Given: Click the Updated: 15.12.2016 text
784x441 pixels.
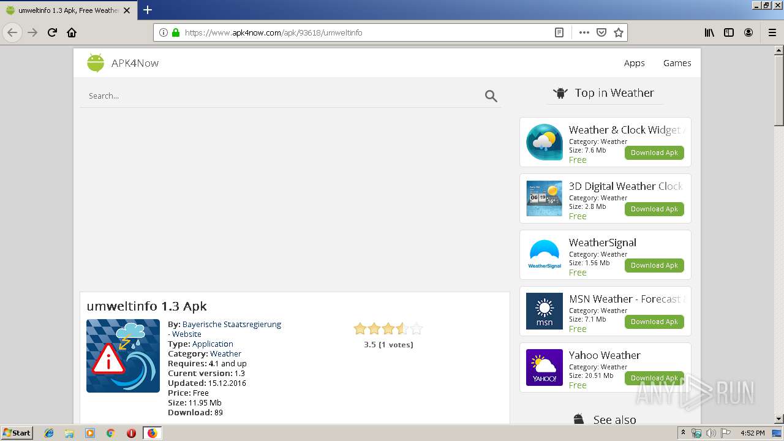Looking at the screenshot, I should coord(207,383).
